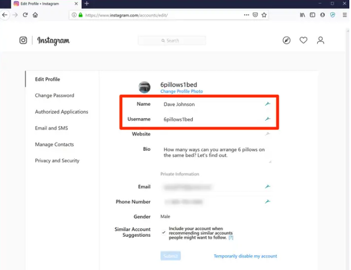
Task: Open Email and SMS settings
Action: 51,128
